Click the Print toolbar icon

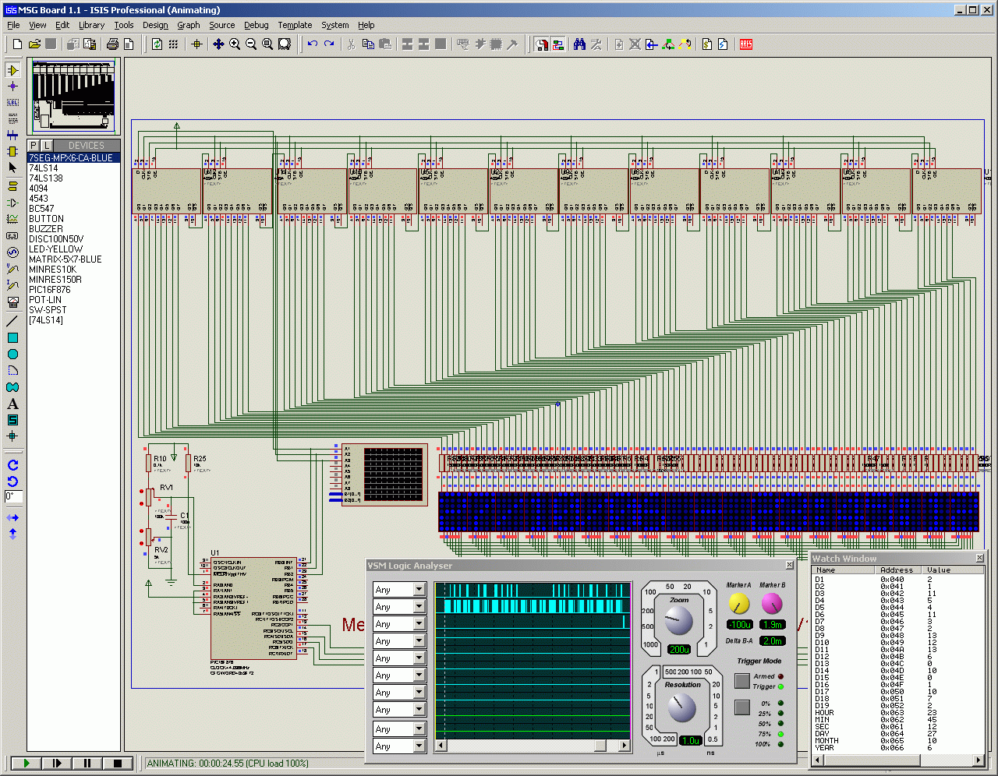click(x=112, y=44)
